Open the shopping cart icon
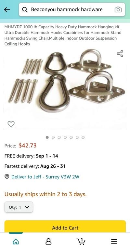This screenshot has width=130, height=250. (x=81, y=242)
